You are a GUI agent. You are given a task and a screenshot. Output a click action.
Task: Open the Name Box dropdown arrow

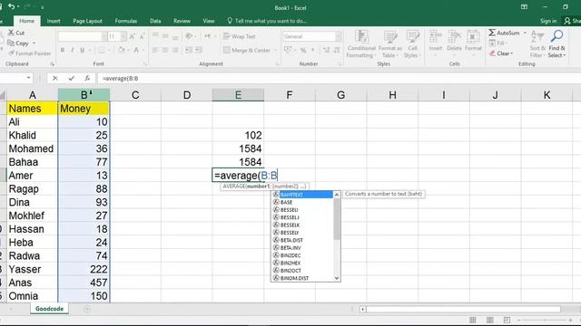pos(28,78)
